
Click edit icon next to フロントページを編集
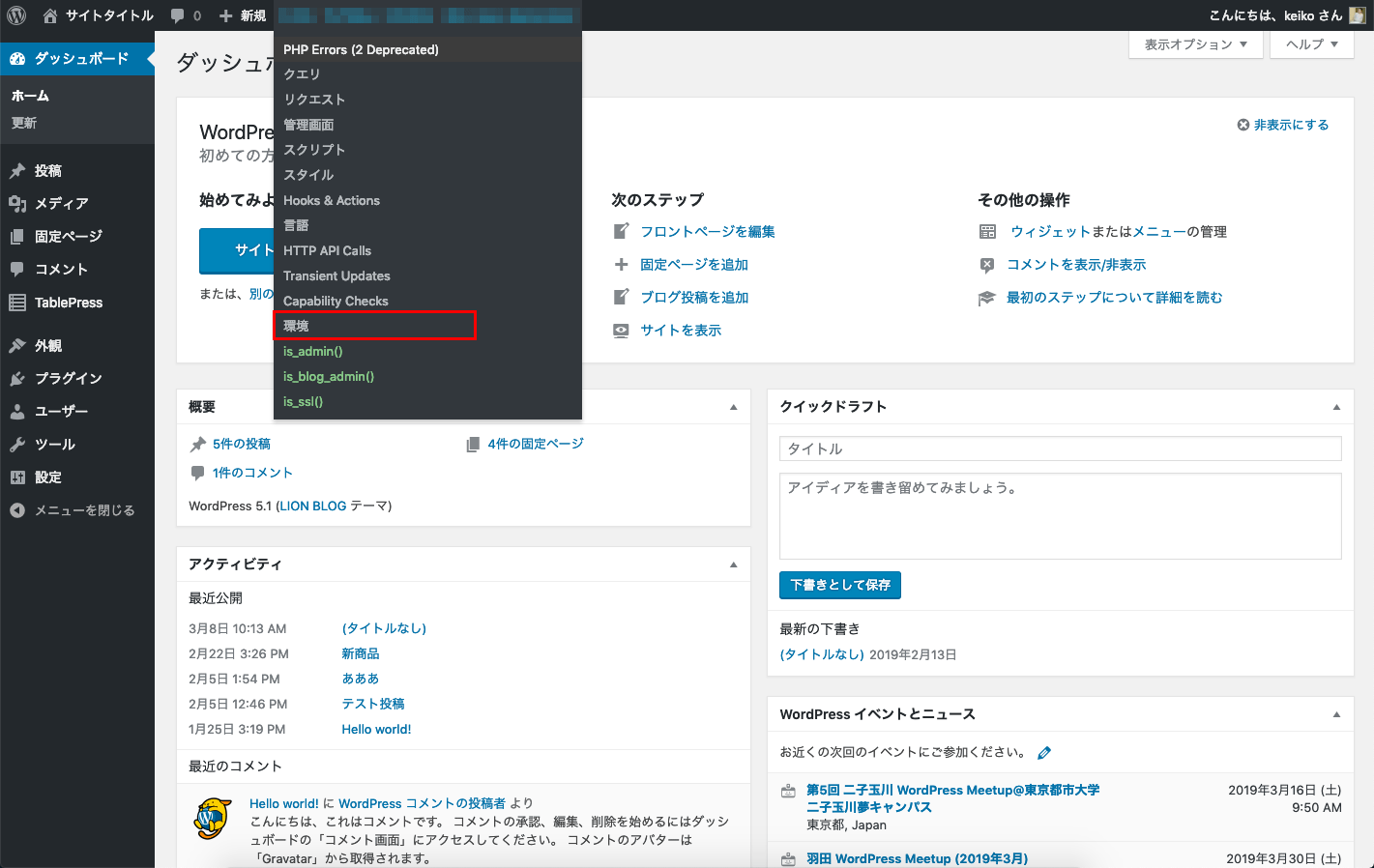click(622, 232)
